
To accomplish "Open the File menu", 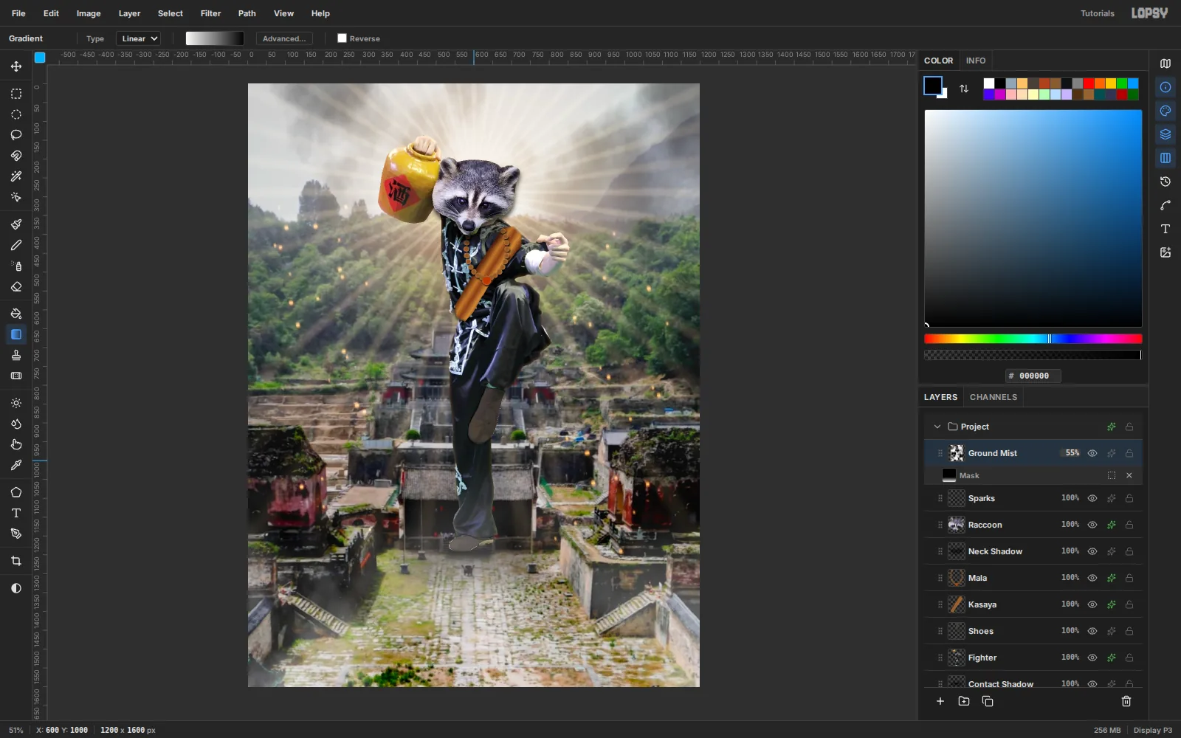I will coord(18,13).
